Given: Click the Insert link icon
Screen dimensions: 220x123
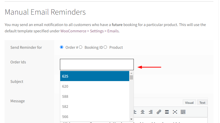Looking at the screenshot, I should tap(159, 112).
